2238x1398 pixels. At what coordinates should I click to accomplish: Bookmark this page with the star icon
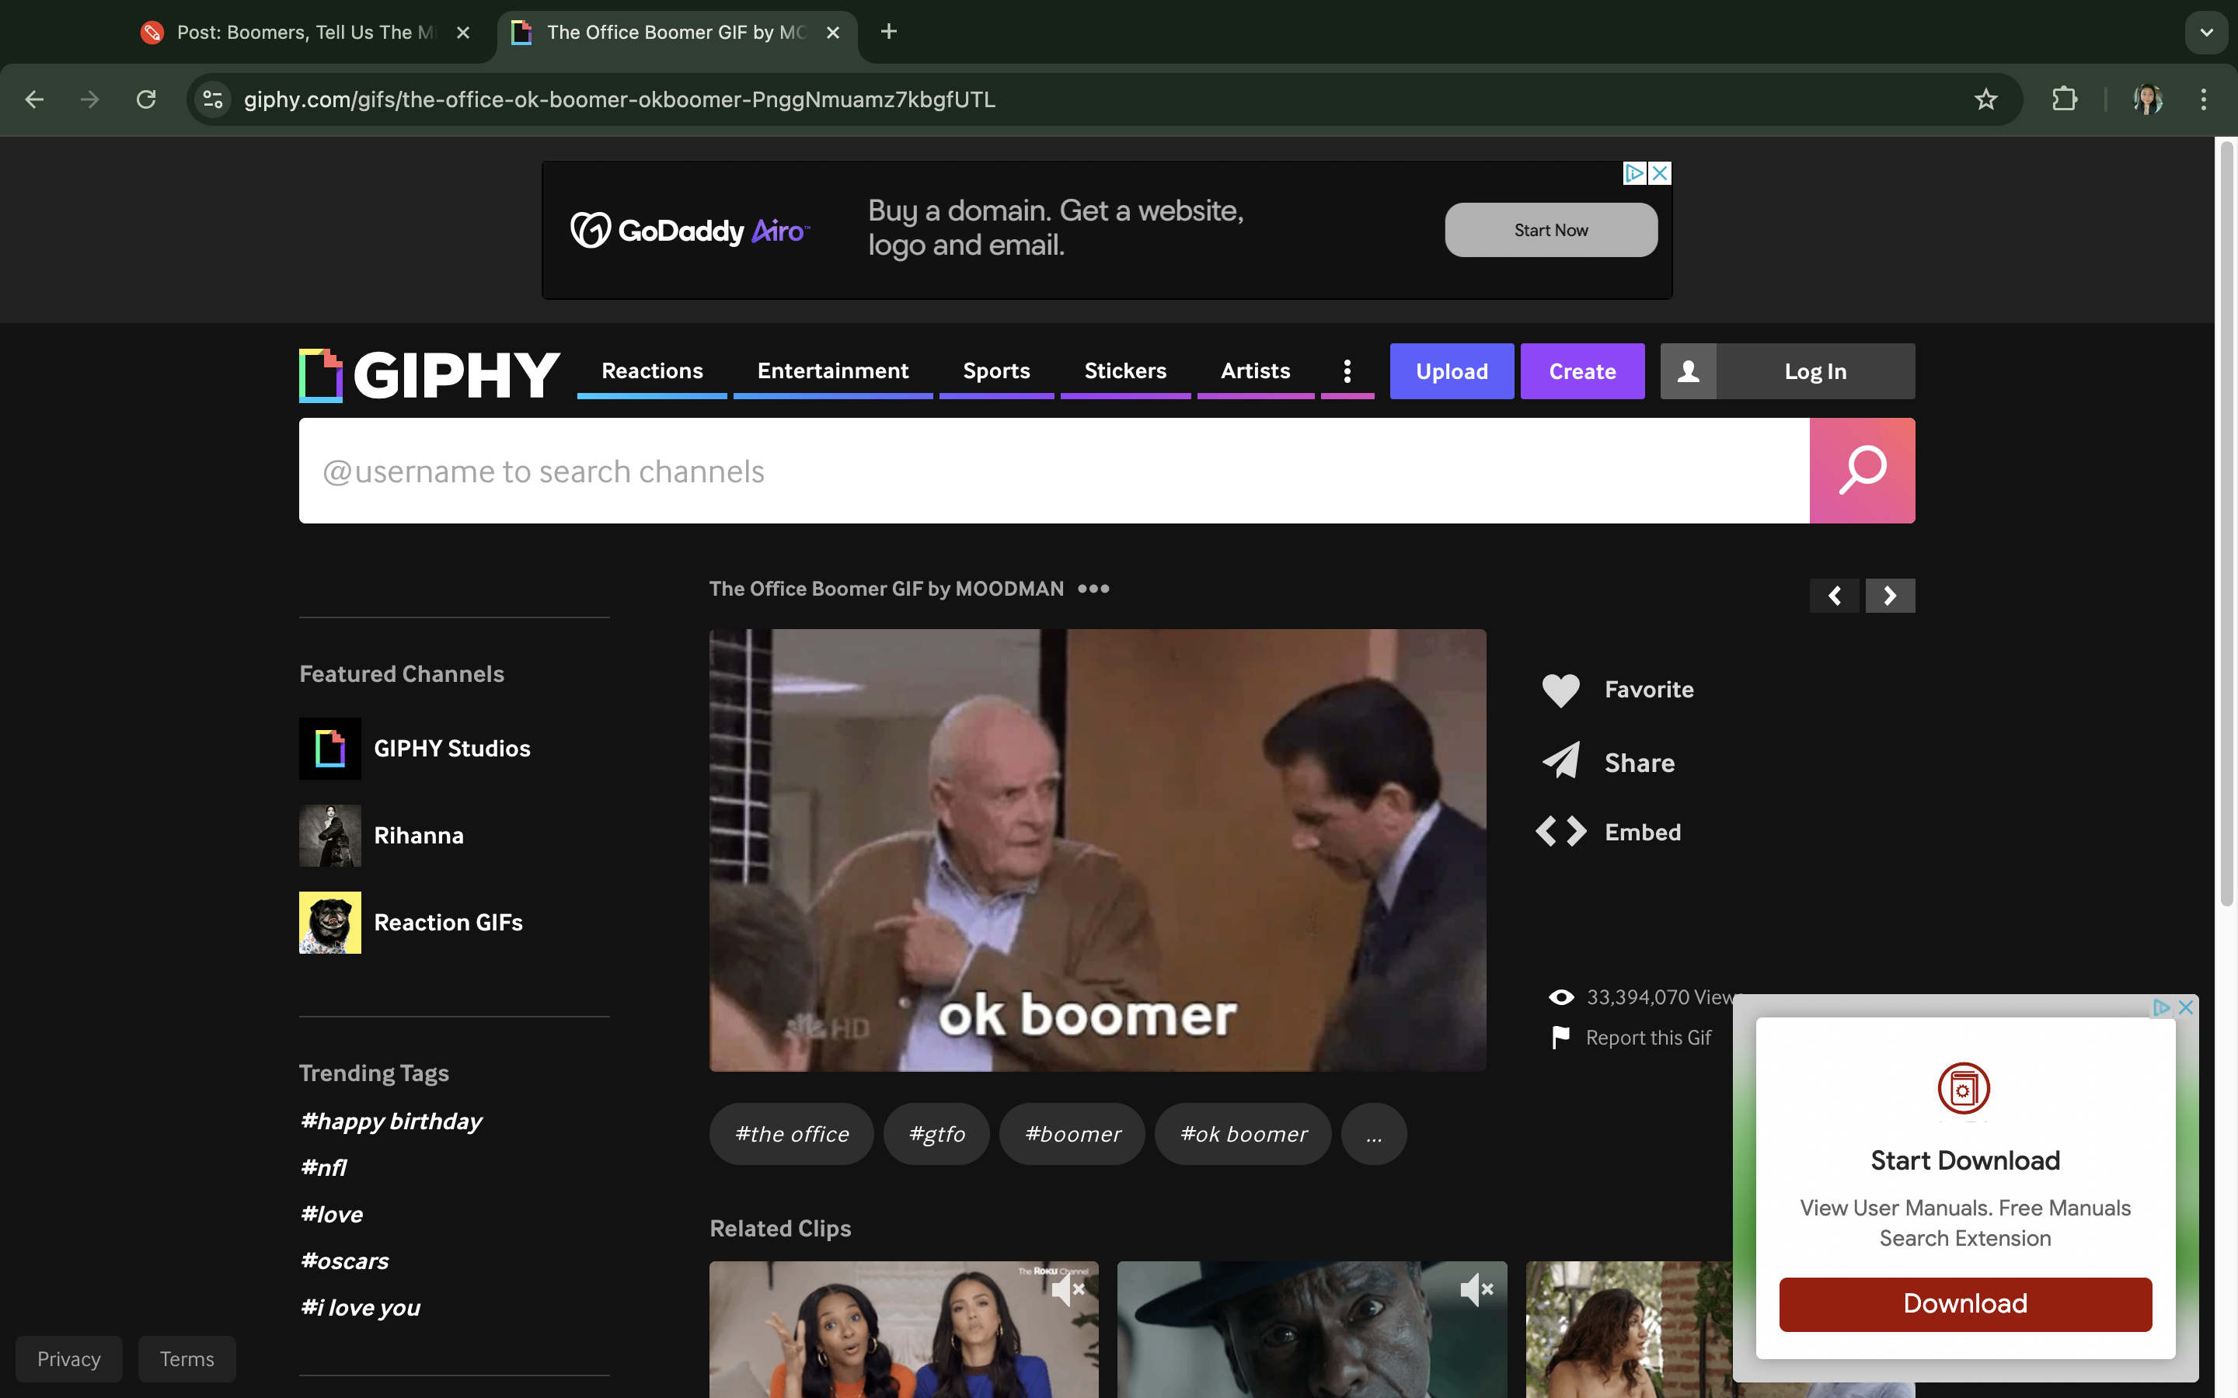(1985, 99)
